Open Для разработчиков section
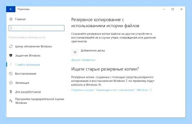192x124 pixels. coord(28,92)
